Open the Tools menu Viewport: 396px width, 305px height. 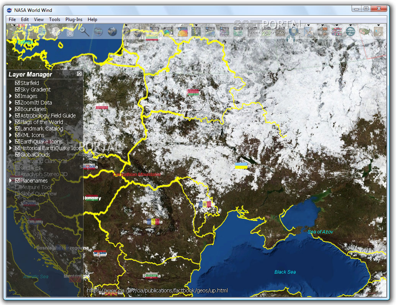click(54, 20)
